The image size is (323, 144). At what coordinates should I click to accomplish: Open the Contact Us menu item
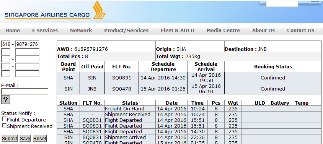[300, 31]
